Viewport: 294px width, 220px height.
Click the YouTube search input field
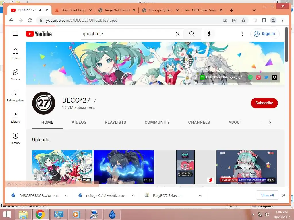[128, 34]
